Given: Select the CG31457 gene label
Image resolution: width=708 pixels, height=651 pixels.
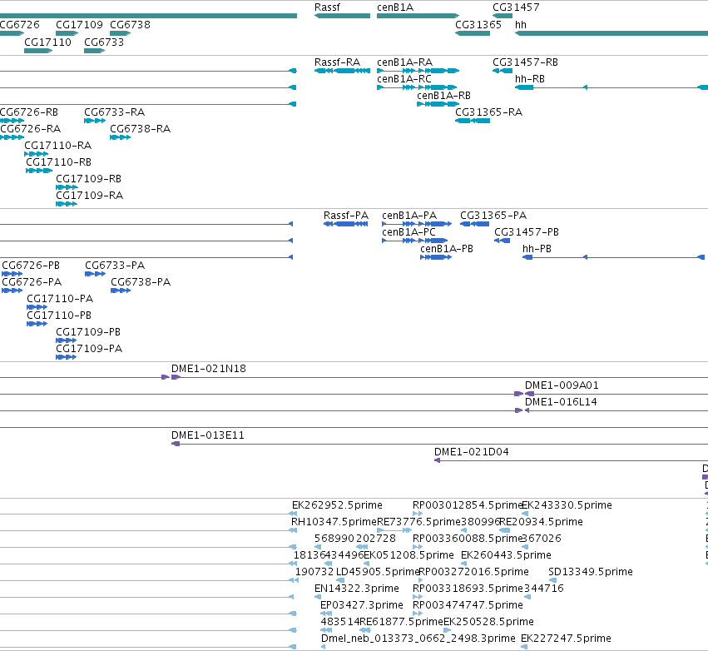Looking at the screenshot, I should click(x=516, y=7).
